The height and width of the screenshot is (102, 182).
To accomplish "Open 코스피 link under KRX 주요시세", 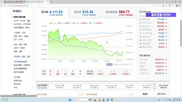I will pyautogui.click(x=16, y=21).
